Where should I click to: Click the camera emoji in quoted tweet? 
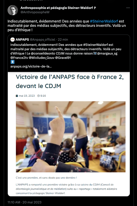(x=95, y=53)
